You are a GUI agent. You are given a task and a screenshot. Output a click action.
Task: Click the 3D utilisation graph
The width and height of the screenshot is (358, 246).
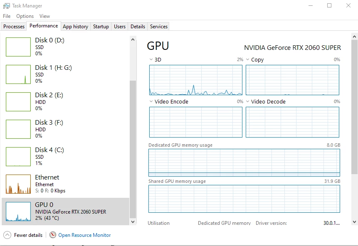tap(196, 80)
